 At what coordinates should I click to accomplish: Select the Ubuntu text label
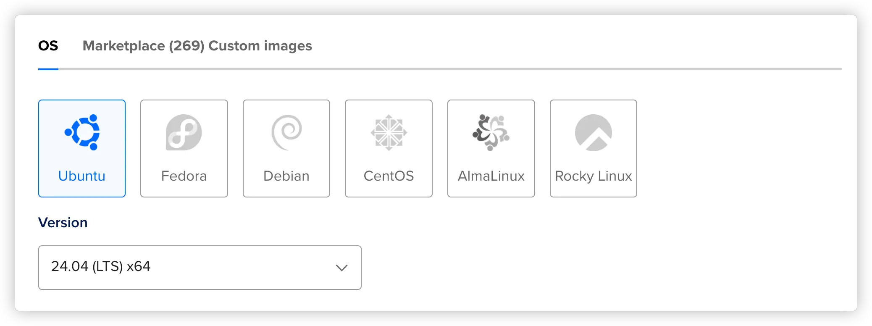point(82,176)
